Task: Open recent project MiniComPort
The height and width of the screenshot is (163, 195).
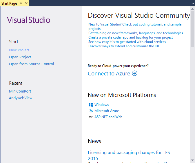Action: point(20,91)
